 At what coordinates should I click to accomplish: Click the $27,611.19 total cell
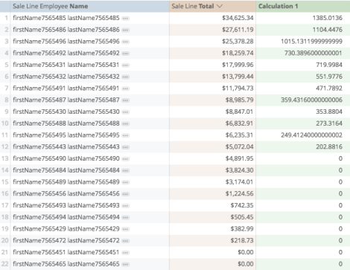tap(212, 30)
